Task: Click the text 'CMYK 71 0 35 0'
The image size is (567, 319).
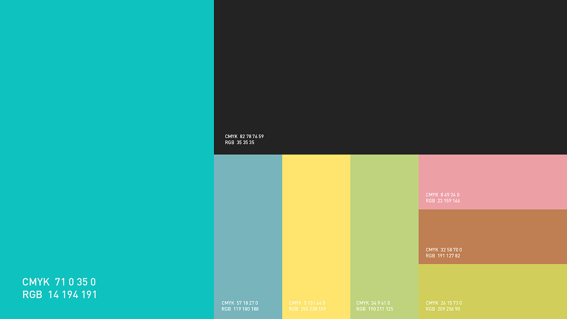Action: (x=59, y=282)
